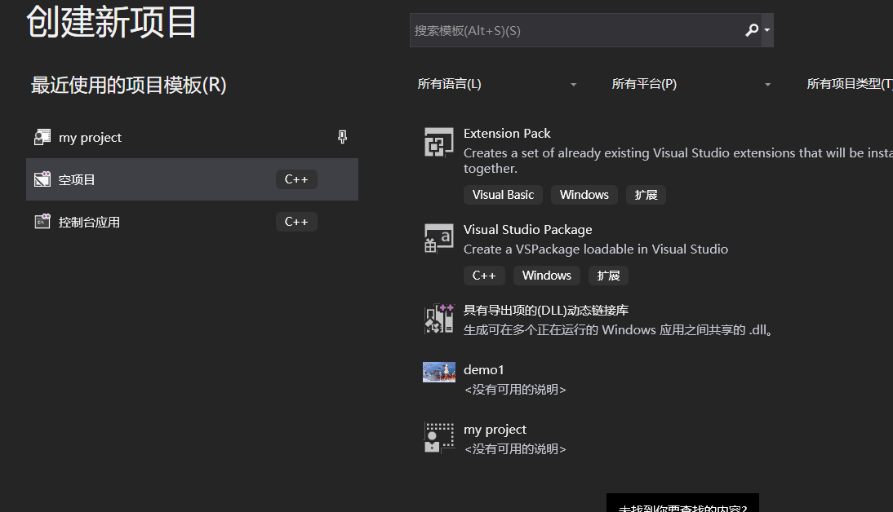The image size is (893, 512).
Task: Click the C++ tag under Visual Studio Package
Action: tap(484, 276)
